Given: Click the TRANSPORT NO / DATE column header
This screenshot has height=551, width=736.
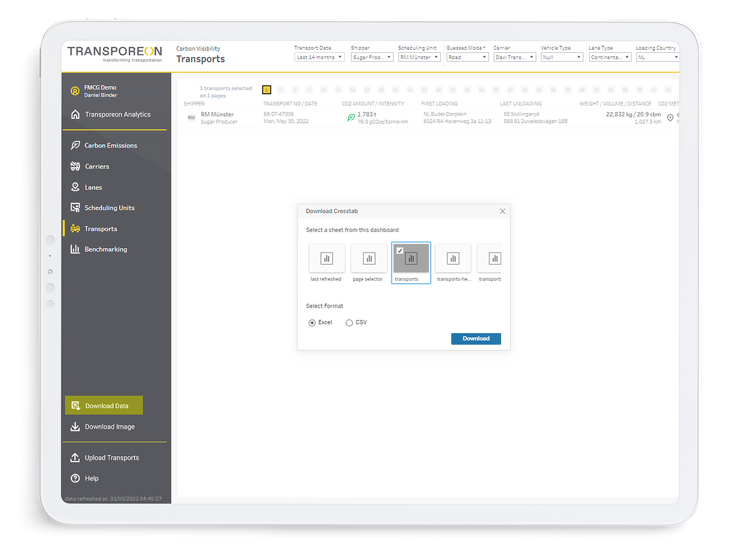Looking at the screenshot, I should click(x=290, y=104).
